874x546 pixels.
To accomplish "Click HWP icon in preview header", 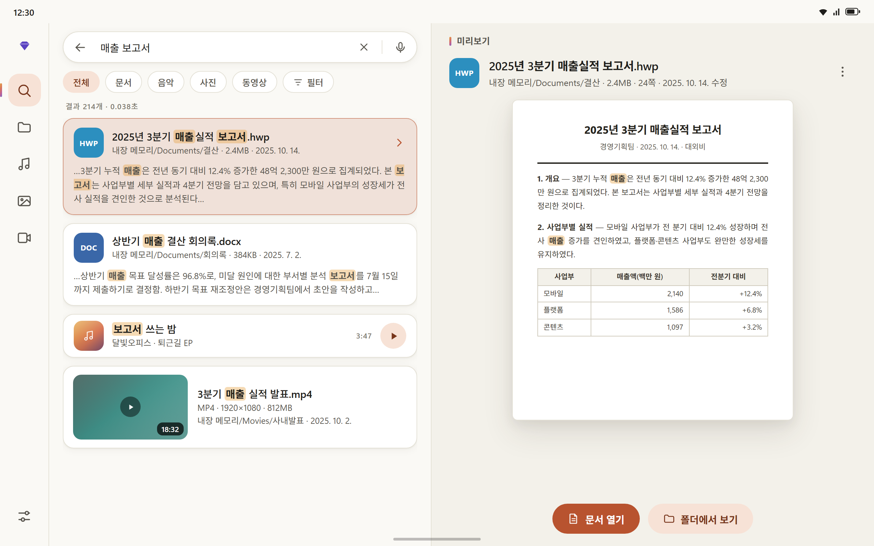I will [464, 73].
